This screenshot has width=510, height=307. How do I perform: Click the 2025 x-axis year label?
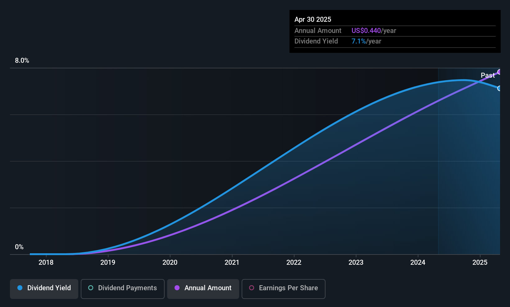coord(480,263)
